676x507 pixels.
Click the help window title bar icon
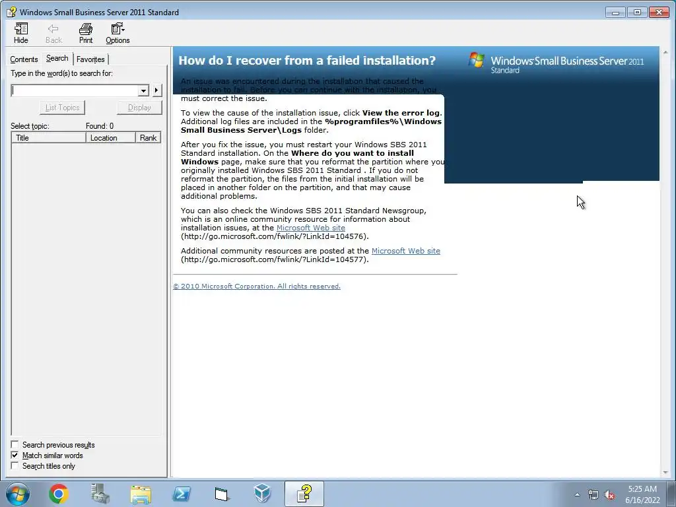12,12
